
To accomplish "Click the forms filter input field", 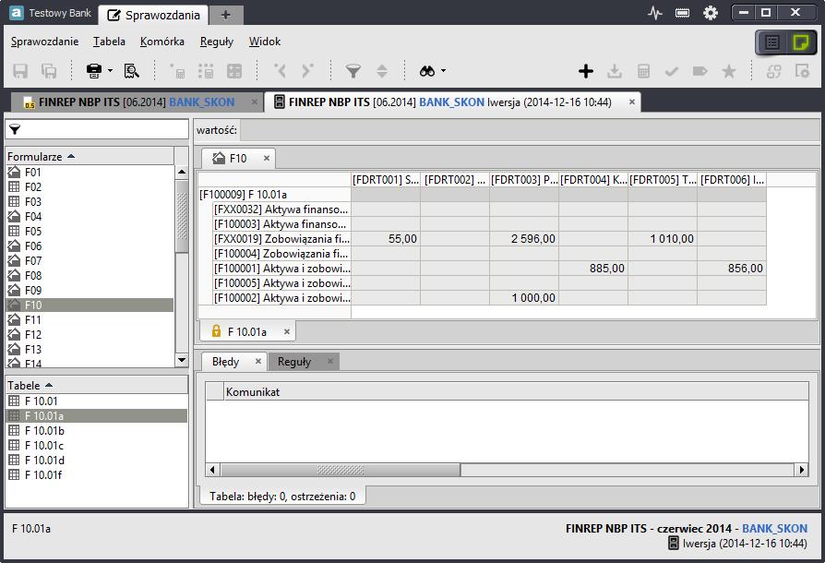I will point(97,129).
